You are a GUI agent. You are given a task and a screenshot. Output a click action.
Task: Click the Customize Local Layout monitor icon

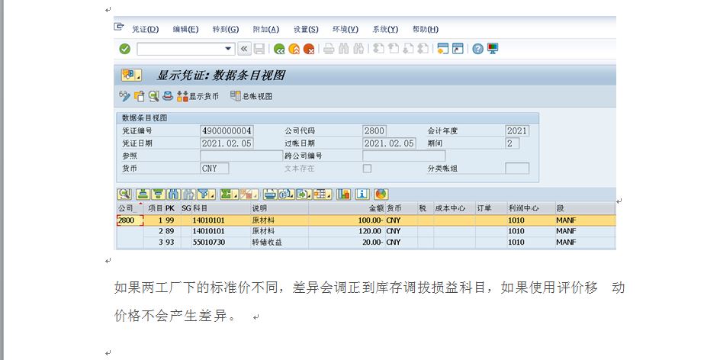(493, 48)
